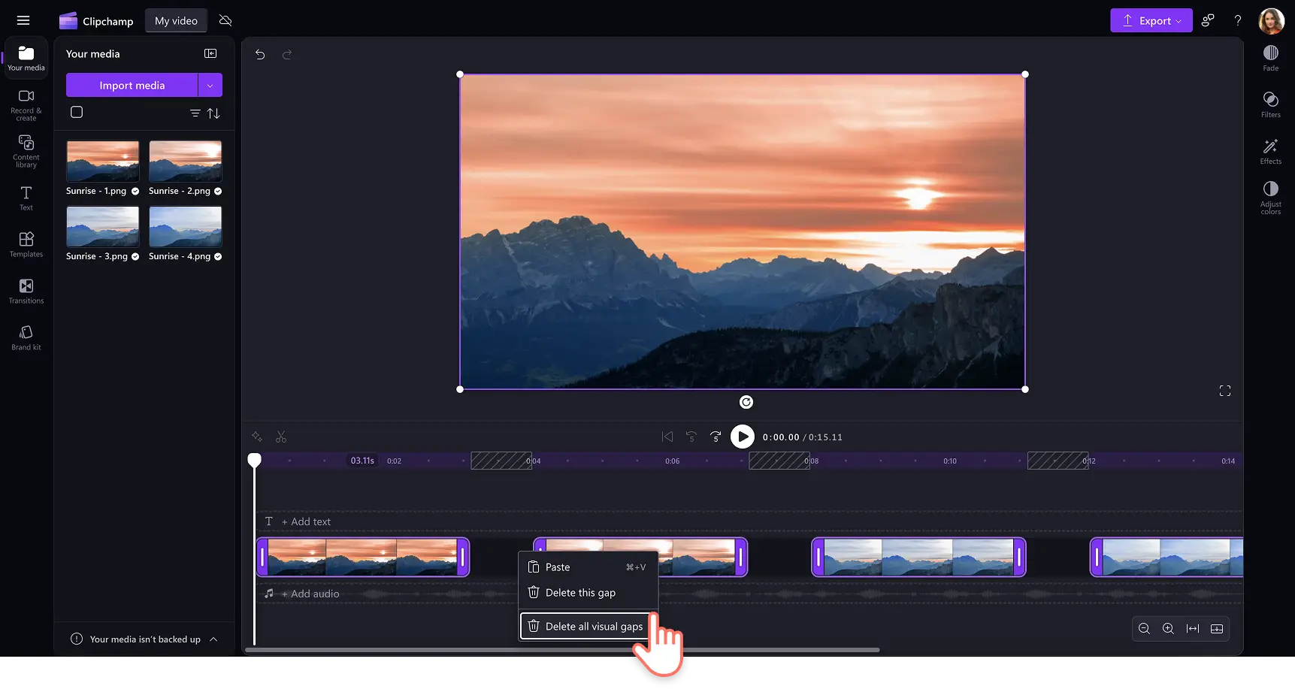
Task: Open the Effects panel
Action: point(1270,152)
